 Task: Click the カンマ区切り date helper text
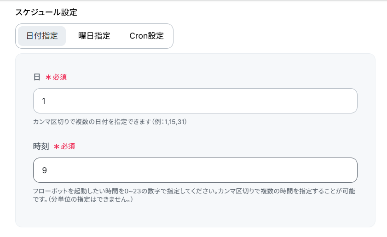110,122
